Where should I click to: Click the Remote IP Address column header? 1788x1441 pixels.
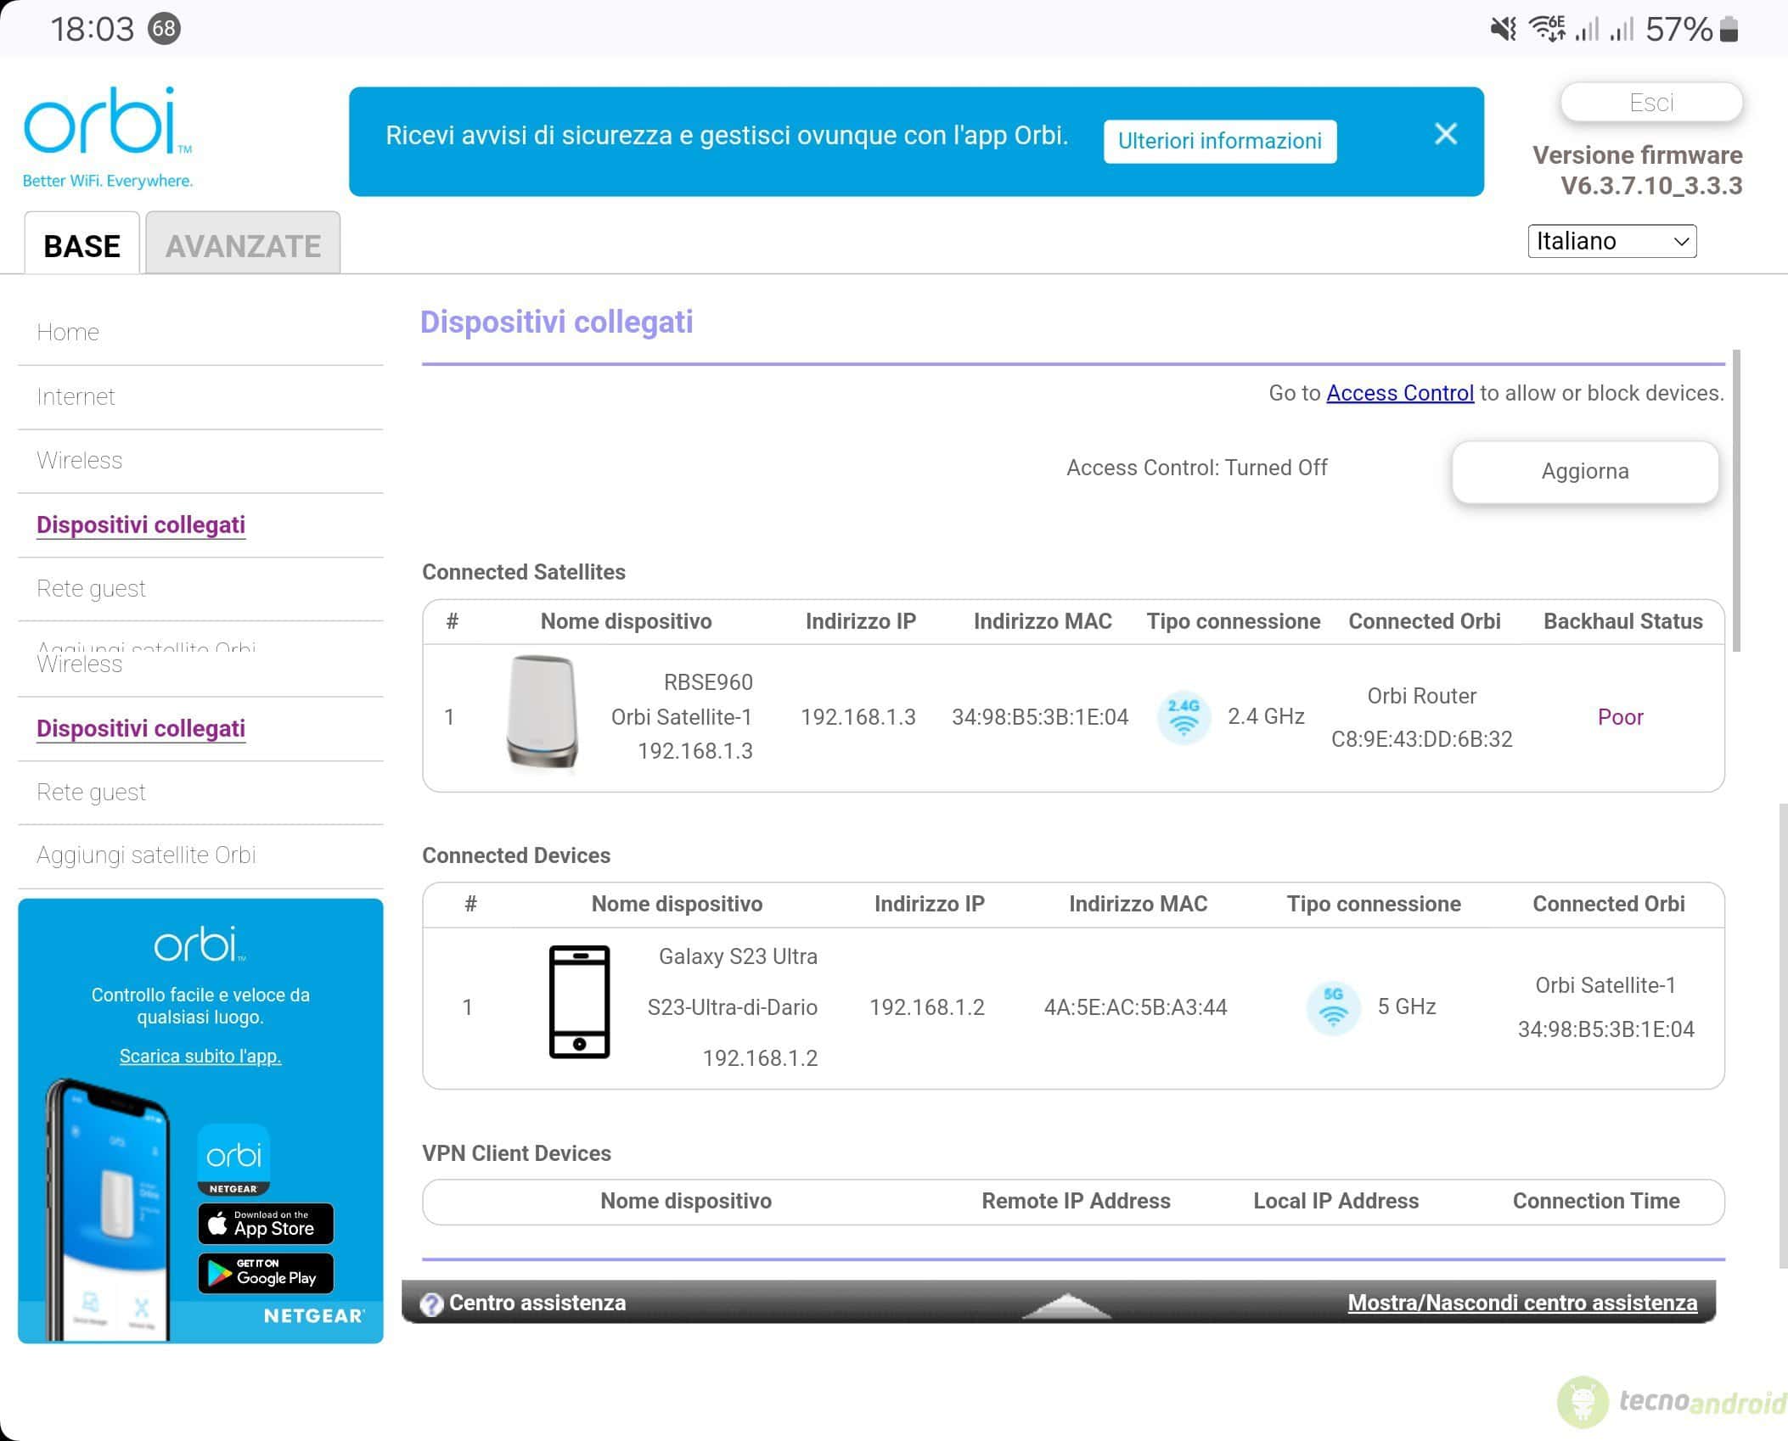1077,1201
